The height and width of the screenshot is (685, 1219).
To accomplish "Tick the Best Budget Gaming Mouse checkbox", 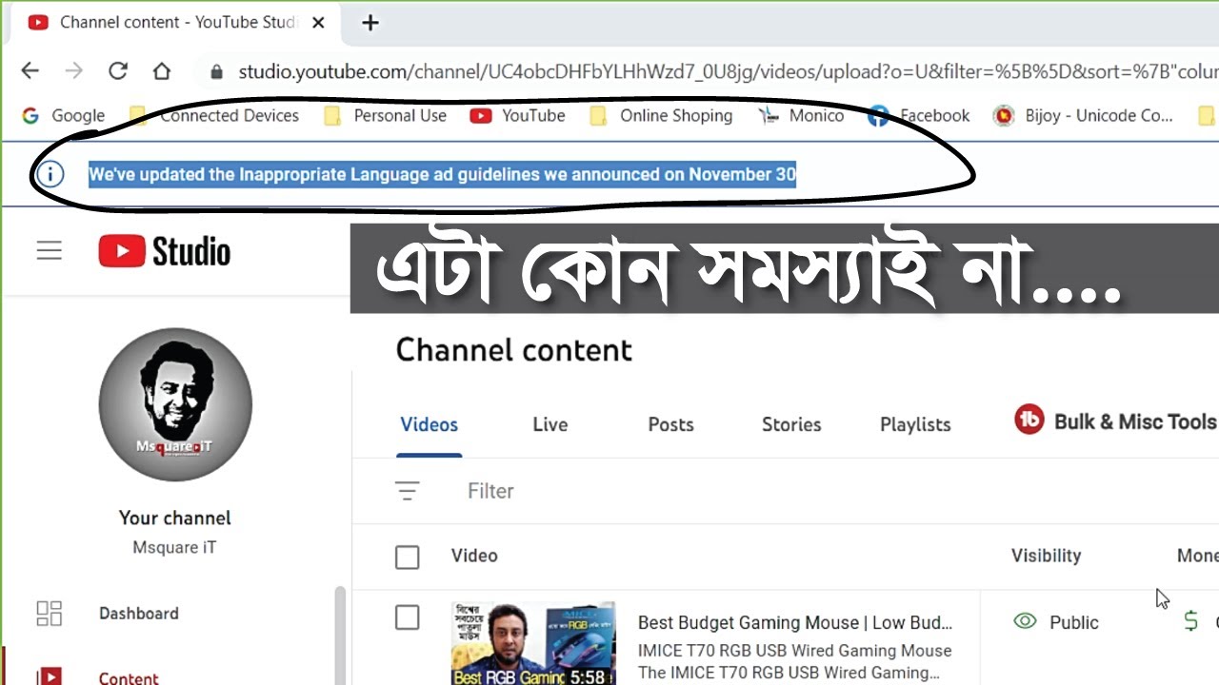I will 407,617.
